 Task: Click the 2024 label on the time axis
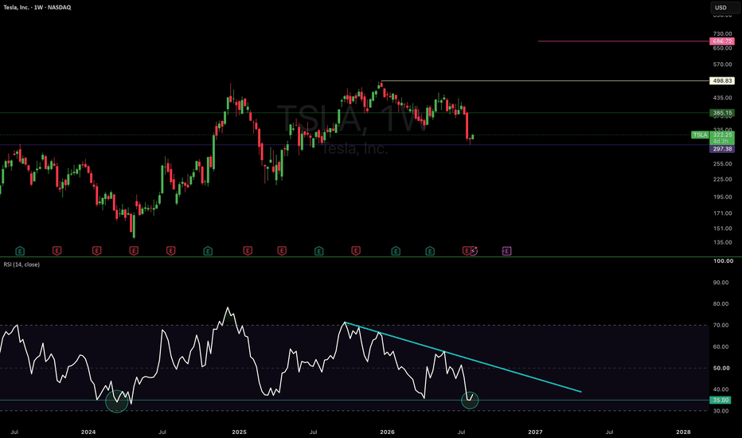coord(88,432)
